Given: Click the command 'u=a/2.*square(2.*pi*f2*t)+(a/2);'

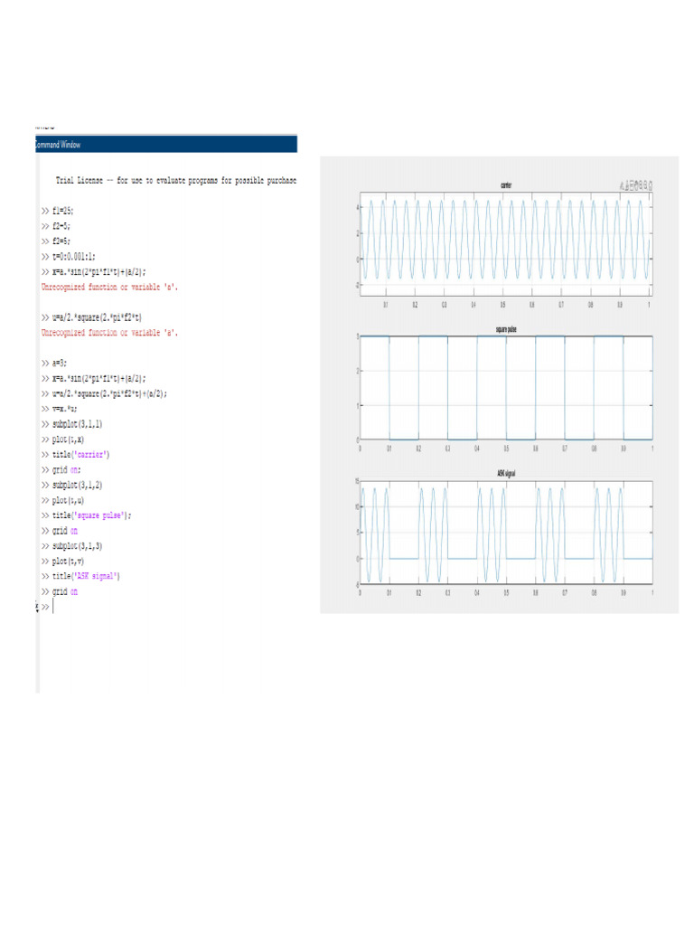Looking at the screenshot, I should point(109,394).
